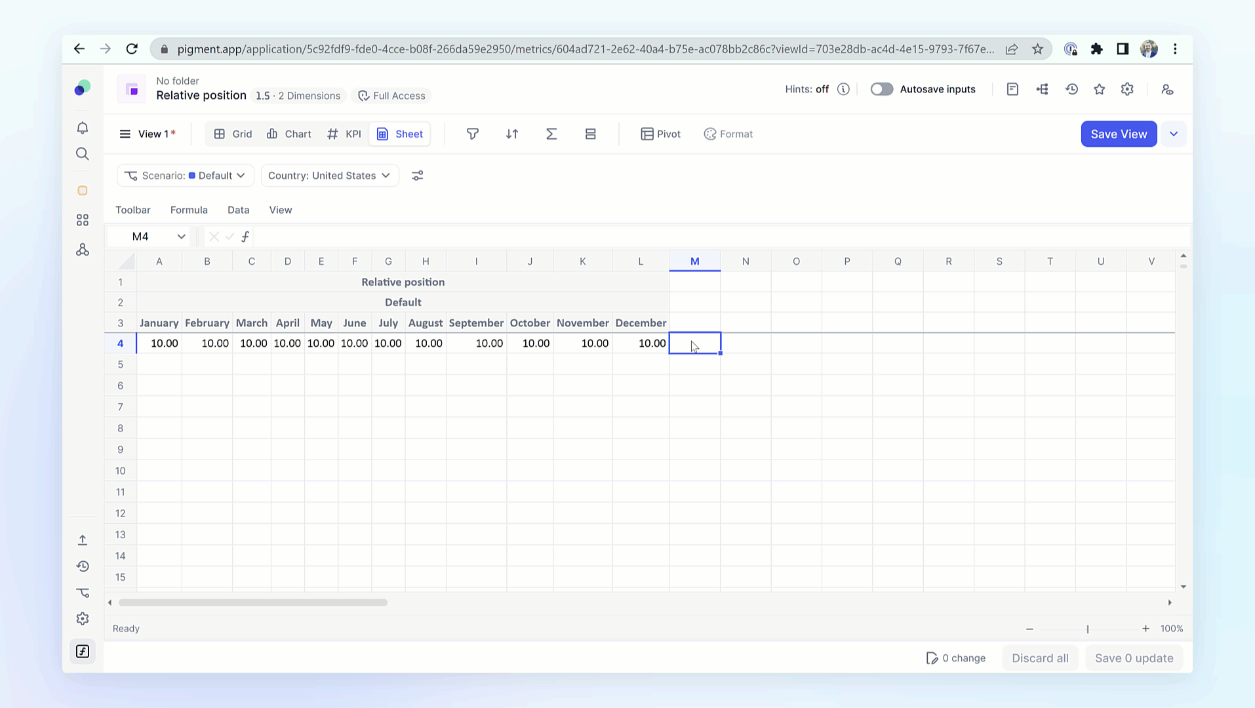Click the Save View button
1255x708 pixels.
(1119, 134)
